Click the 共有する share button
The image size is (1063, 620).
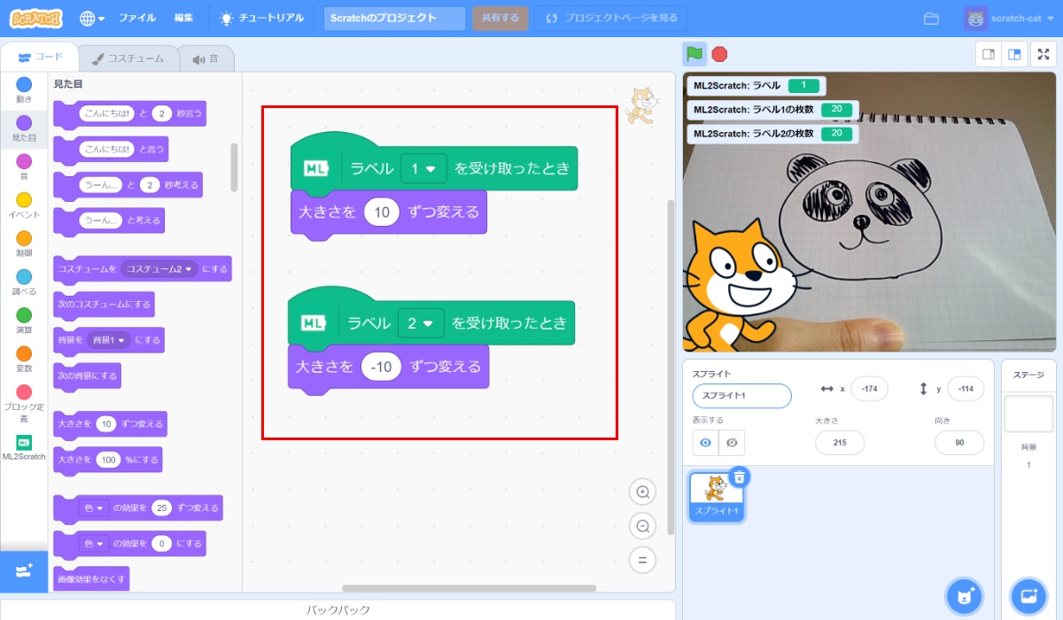click(x=500, y=17)
